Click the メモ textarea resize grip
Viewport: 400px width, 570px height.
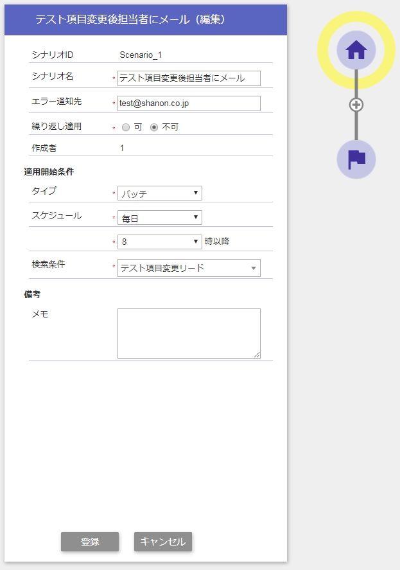click(257, 355)
